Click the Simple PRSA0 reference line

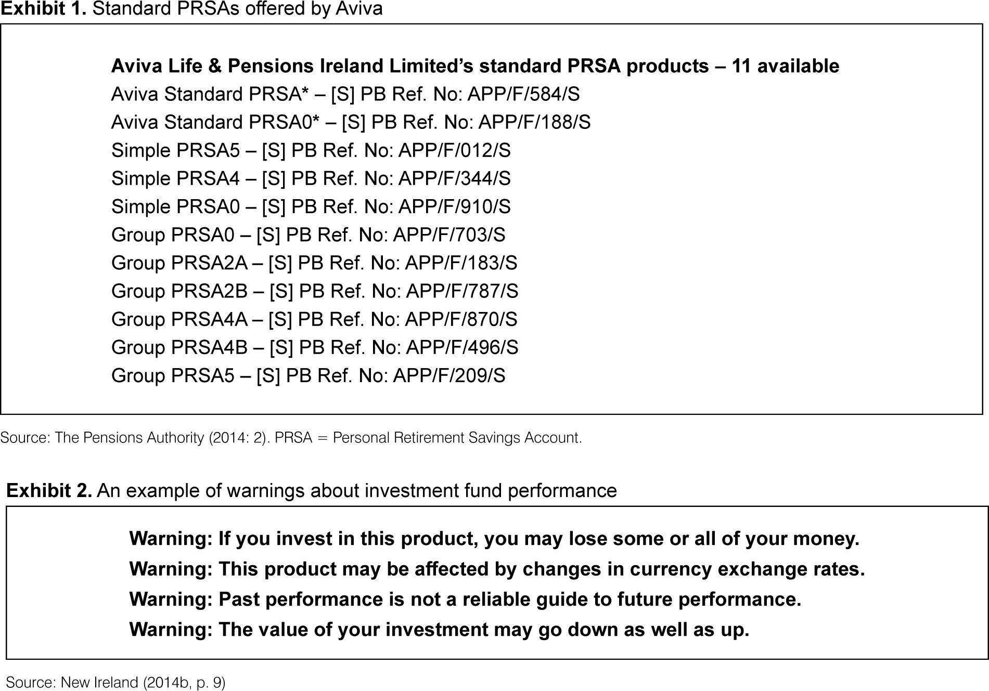[x=311, y=206]
